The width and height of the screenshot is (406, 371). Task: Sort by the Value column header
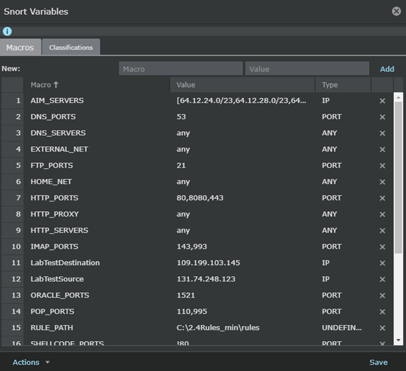(243, 85)
